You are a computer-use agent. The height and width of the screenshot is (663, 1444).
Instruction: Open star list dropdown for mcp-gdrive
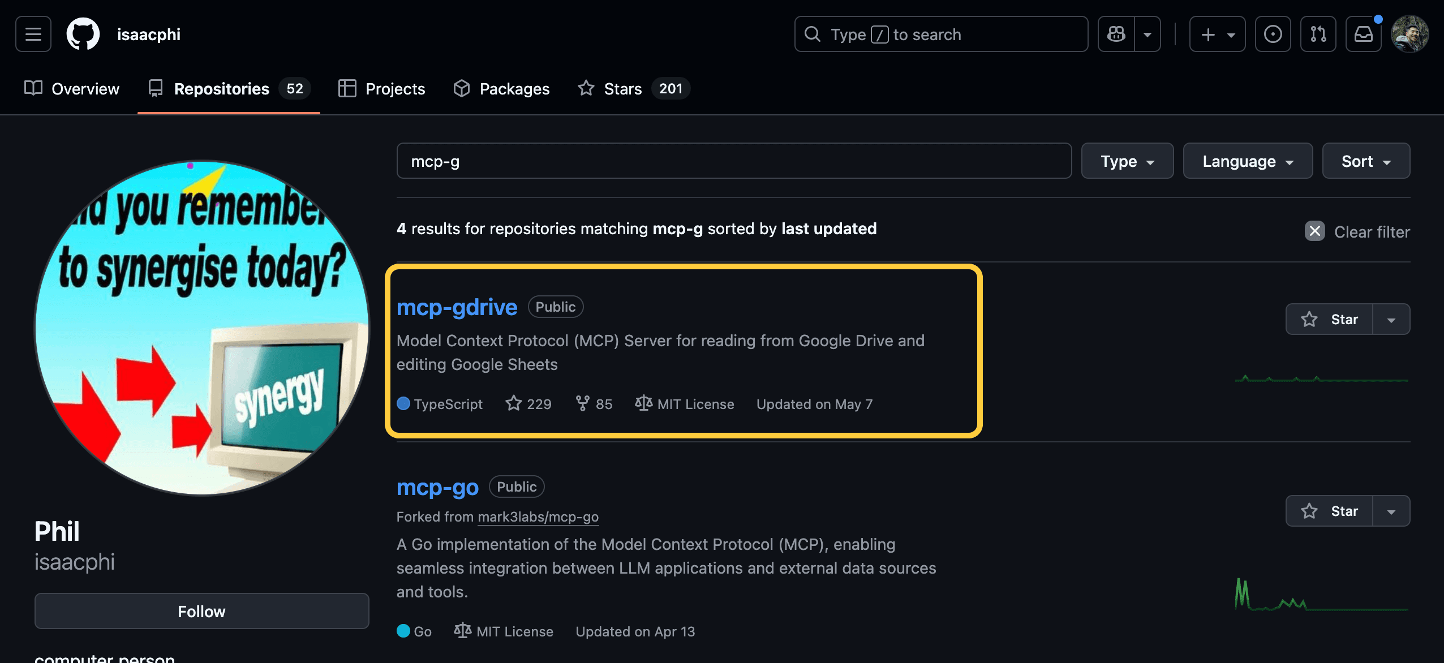[x=1391, y=319]
